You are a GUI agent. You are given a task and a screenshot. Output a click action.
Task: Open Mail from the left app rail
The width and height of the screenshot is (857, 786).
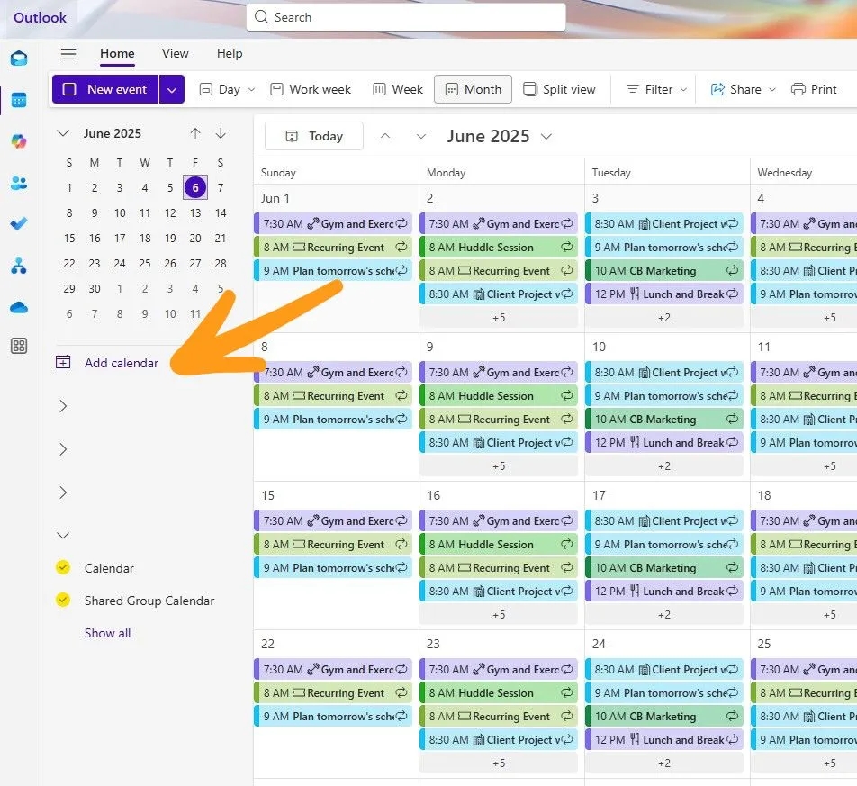click(x=19, y=59)
